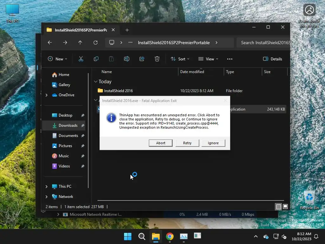Open the Sort dropdown
The height and width of the screenshot is (244, 325).
[180, 59]
